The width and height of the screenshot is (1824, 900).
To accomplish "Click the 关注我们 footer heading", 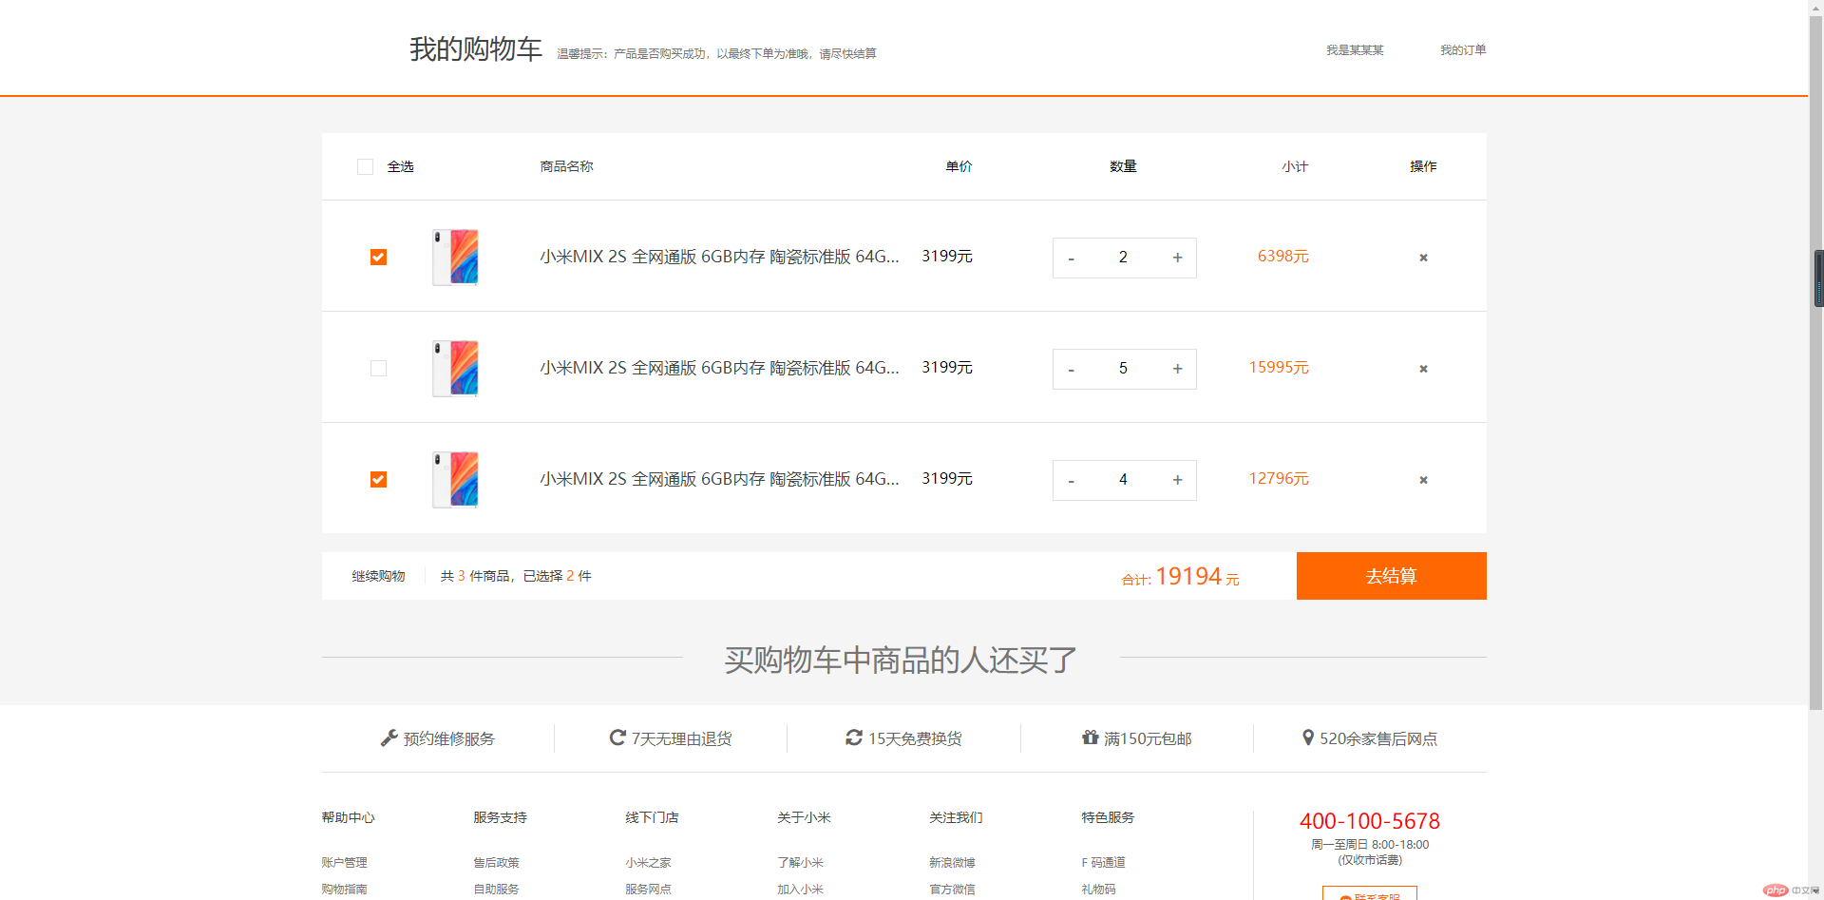I will [956, 817].
